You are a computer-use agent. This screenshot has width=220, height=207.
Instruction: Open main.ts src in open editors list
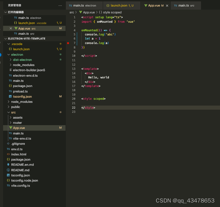click(34, 34)
